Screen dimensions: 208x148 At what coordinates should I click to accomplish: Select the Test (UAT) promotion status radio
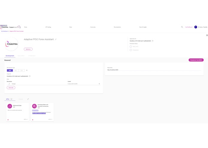[131, 47]
